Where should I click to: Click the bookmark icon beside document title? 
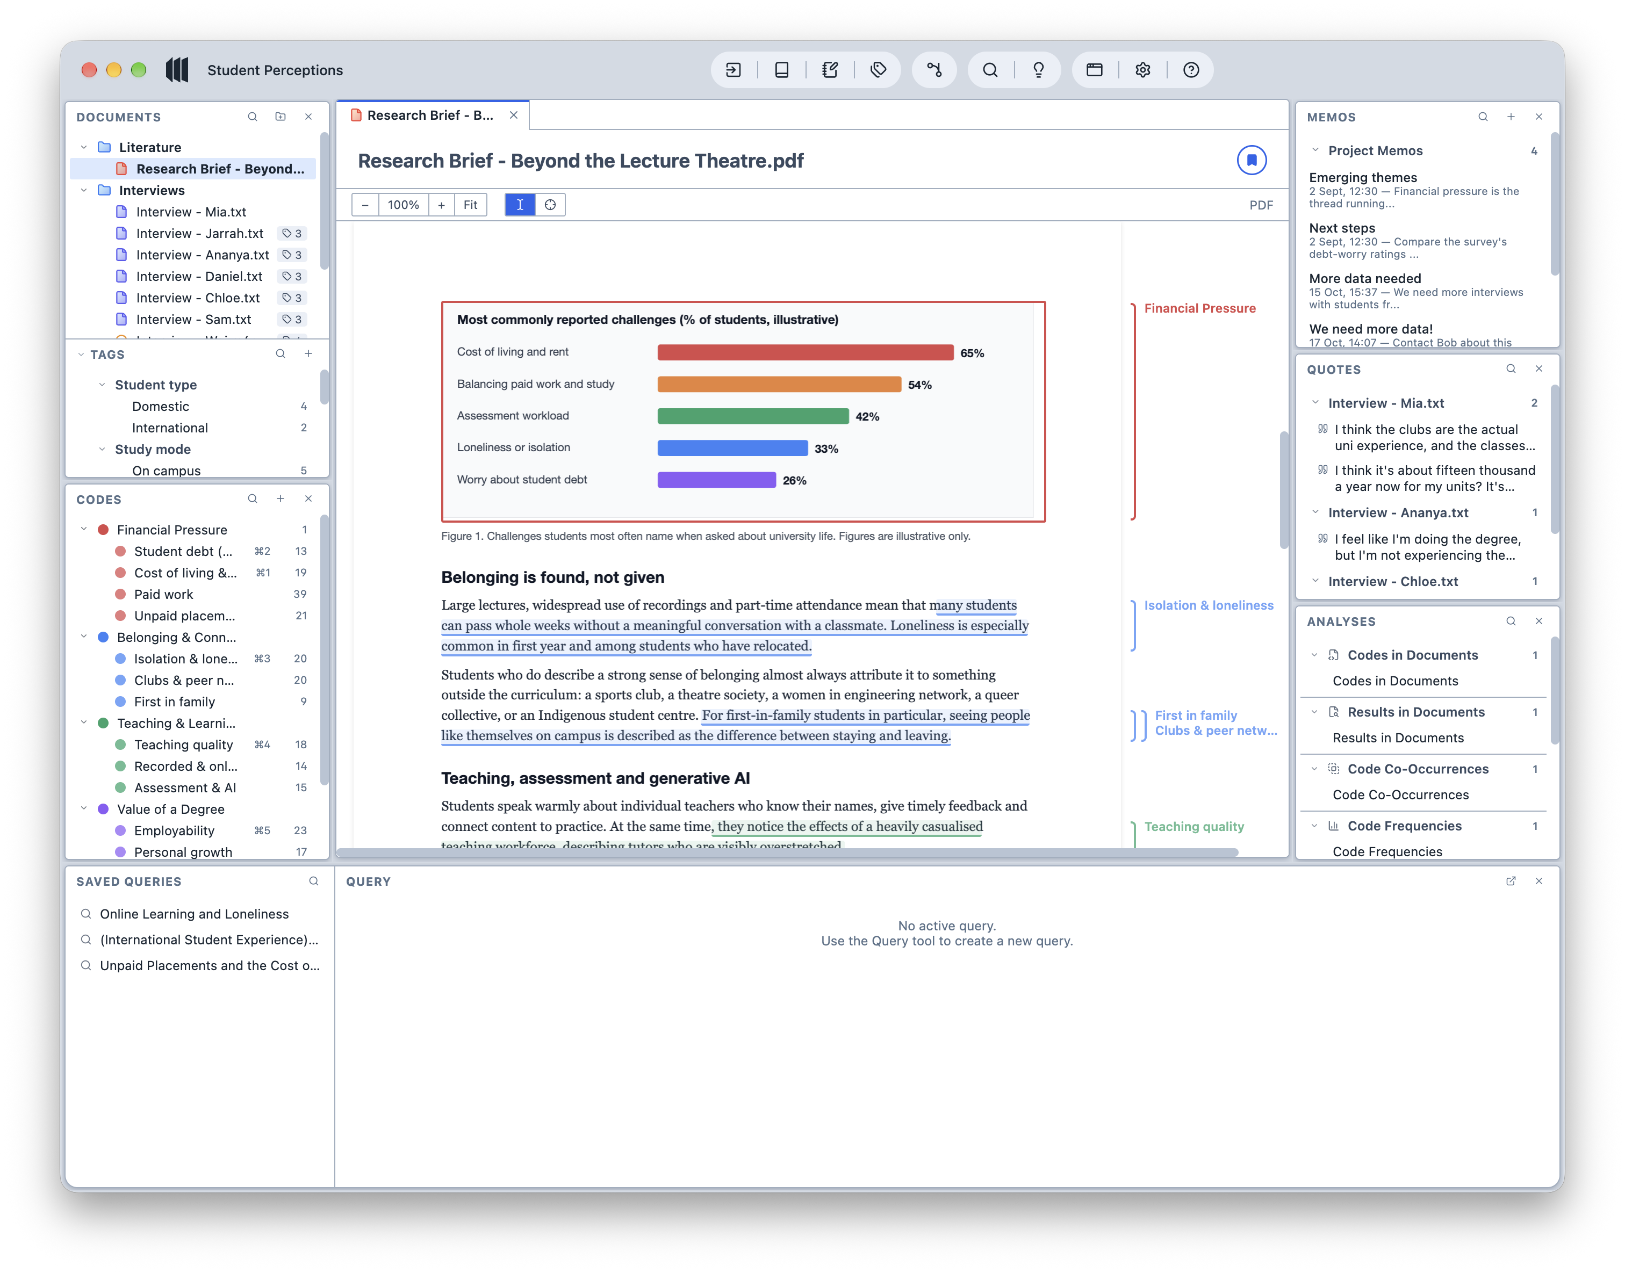1252,160
